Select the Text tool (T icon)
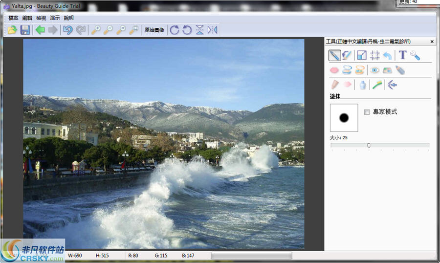 point(402,55)
